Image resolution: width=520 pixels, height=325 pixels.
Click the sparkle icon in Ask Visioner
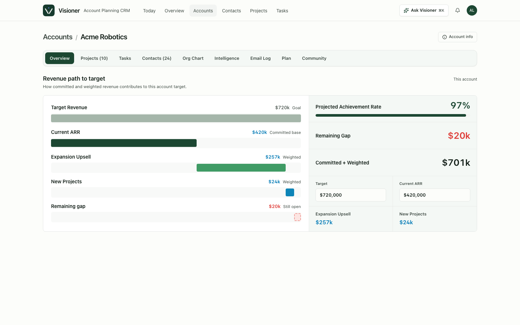pyautogui.click(x=406, y=10)
